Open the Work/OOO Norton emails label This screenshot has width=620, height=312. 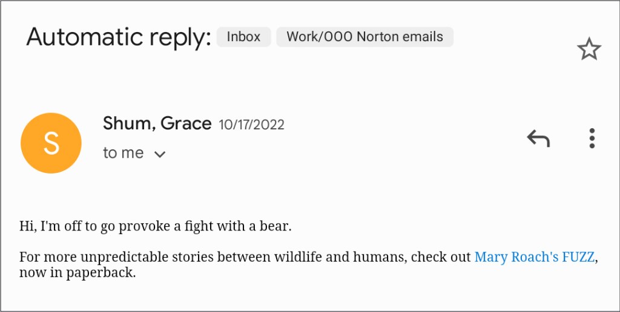coord(364,37)
